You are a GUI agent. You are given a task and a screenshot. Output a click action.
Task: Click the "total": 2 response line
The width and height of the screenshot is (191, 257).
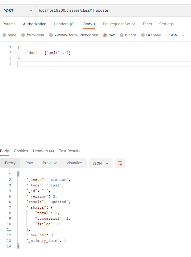(47, 213)
